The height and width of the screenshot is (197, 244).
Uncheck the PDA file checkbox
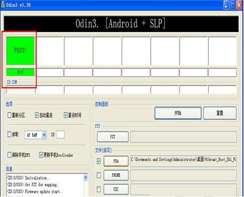click(x=99, y=161)
